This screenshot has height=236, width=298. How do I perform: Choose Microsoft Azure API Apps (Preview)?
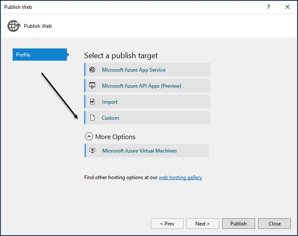[147, 86]
